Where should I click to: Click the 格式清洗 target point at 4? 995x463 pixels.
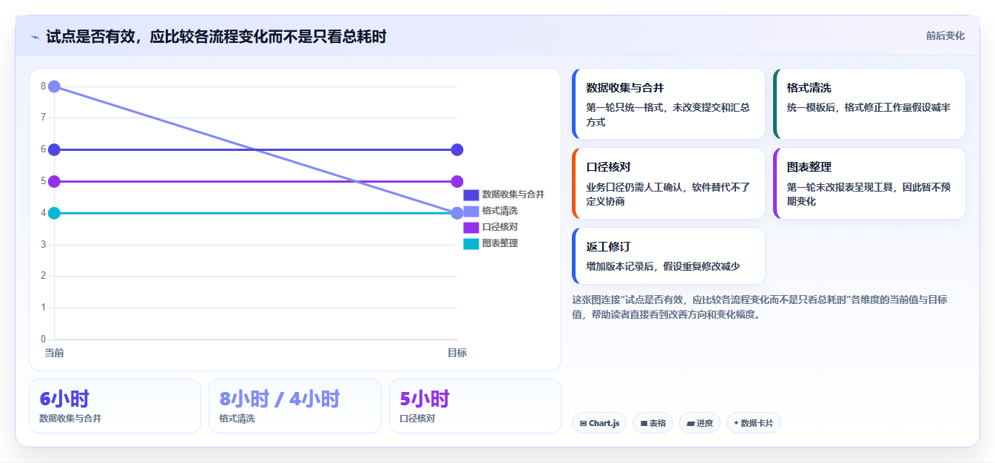[457, 213]
